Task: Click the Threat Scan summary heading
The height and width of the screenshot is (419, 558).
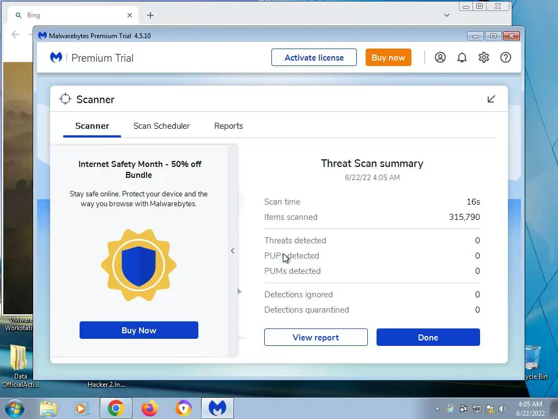Action: (372, 163)
